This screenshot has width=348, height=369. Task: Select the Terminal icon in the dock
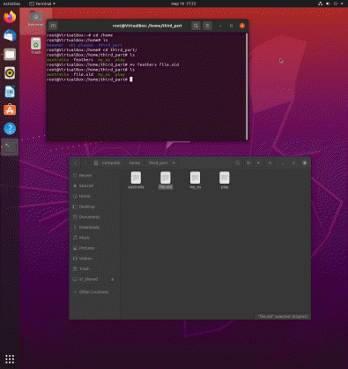pyautogui.click(x=10, y=147)
